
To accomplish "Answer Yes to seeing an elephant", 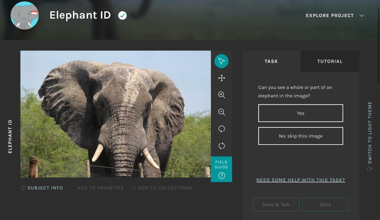I will pos(300,113).
